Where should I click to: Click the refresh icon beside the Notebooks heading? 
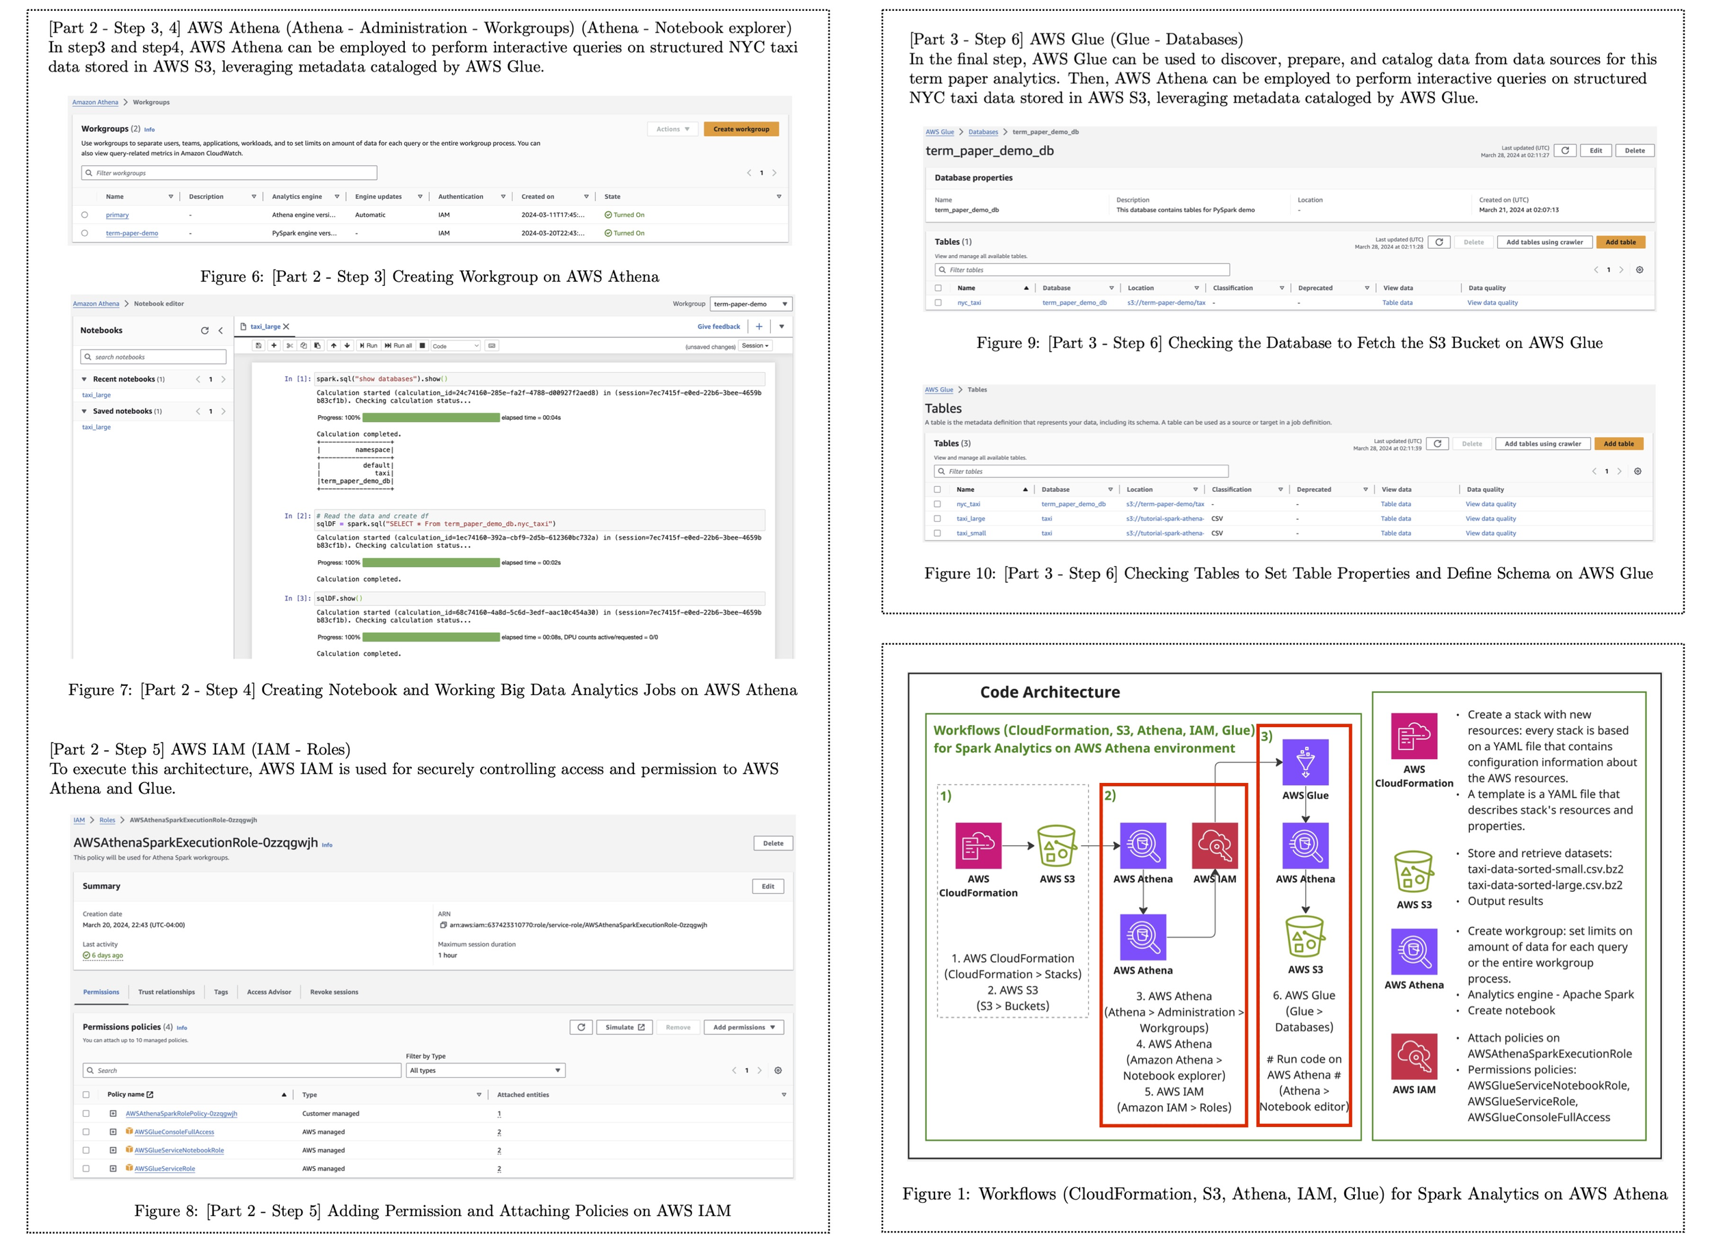(x=205, y=330)
